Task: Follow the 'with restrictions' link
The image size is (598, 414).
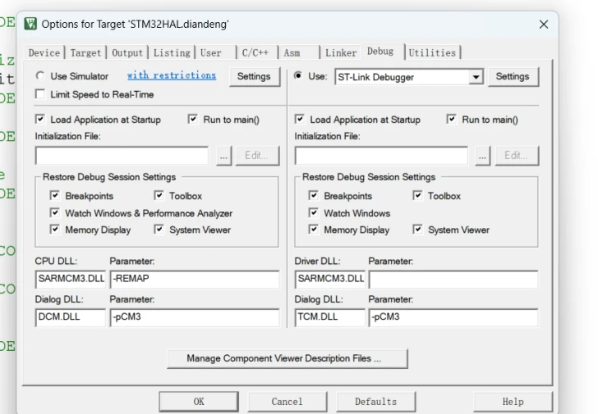Action: tap(172, 75)
